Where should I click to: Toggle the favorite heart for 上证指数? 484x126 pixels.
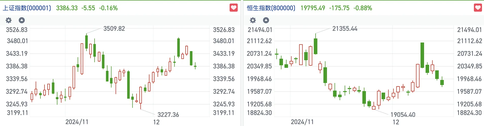(233, 8)
